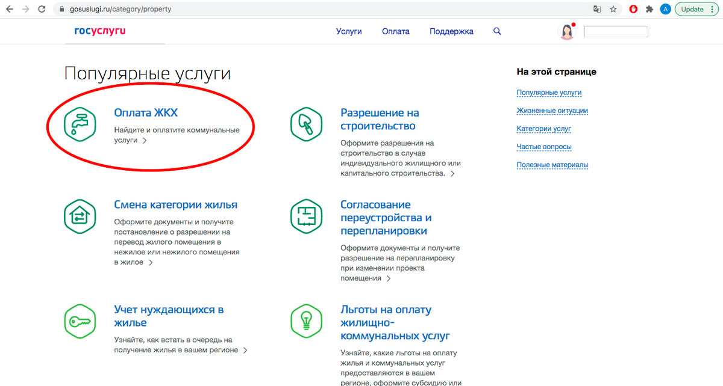The image size is (723, 386).
Task: Open the Оплата menu item
Action: 395,31
